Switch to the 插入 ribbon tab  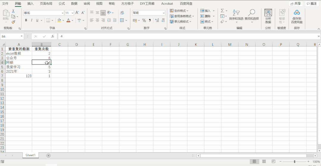tap(30, 4)
